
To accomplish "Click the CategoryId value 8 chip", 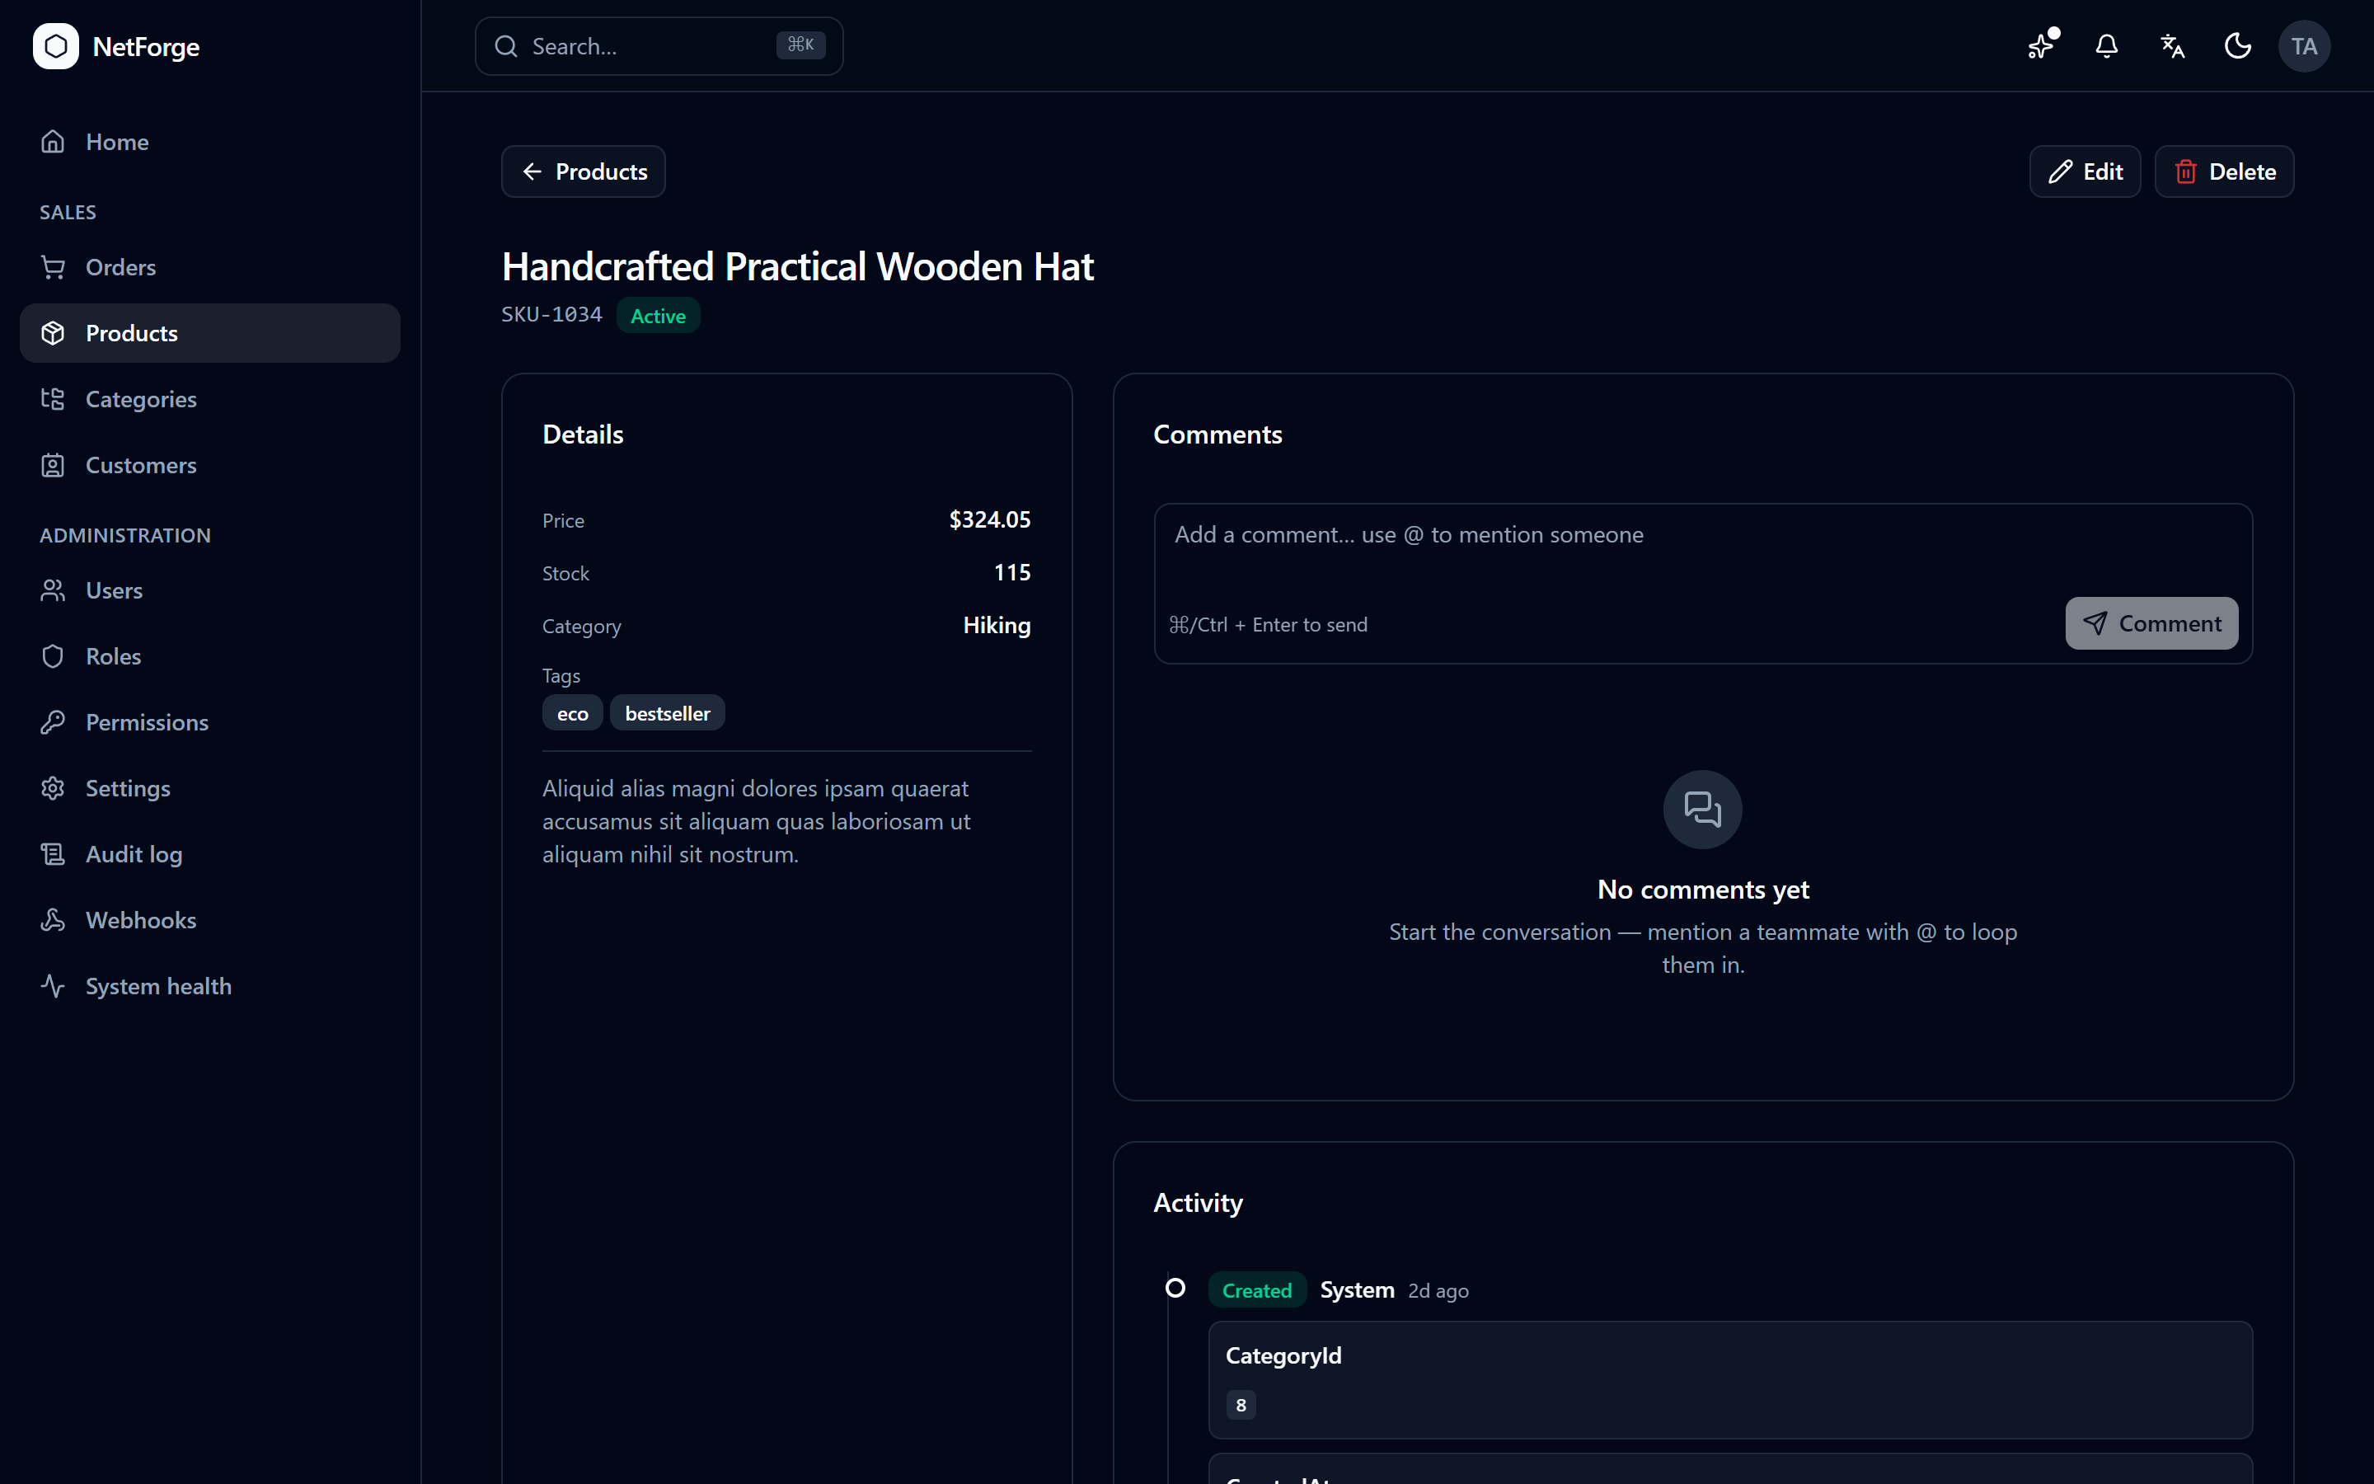I will point(1241,1405).
